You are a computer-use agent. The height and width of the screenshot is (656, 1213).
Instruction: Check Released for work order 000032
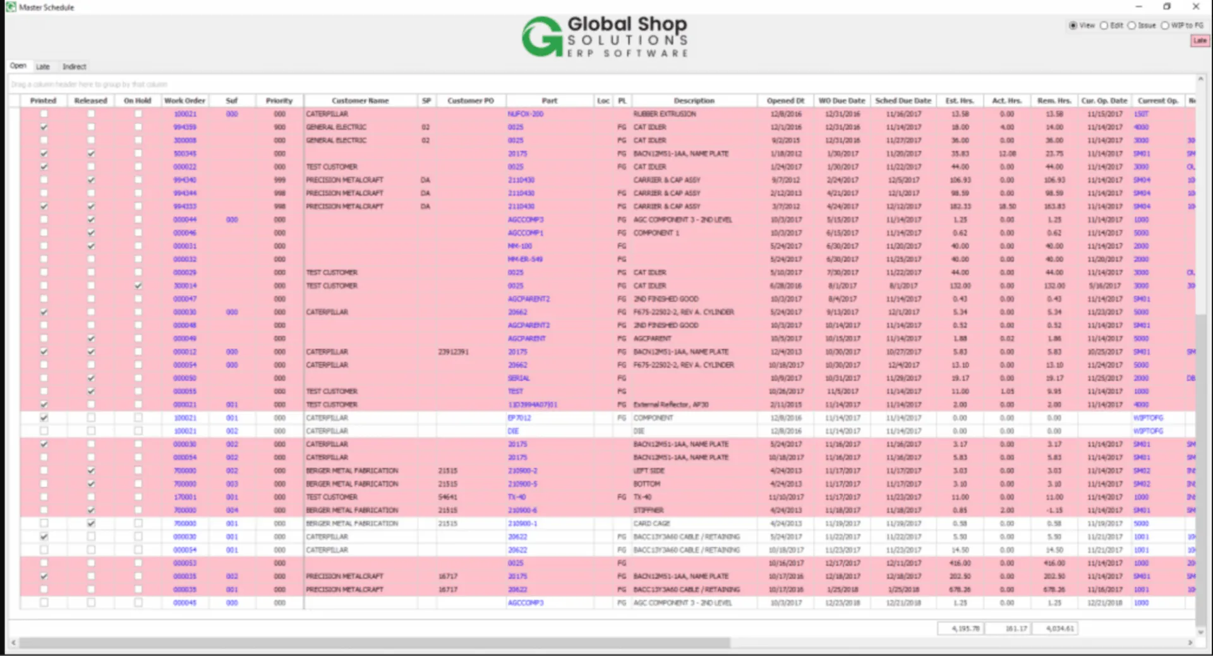point(91,259)
